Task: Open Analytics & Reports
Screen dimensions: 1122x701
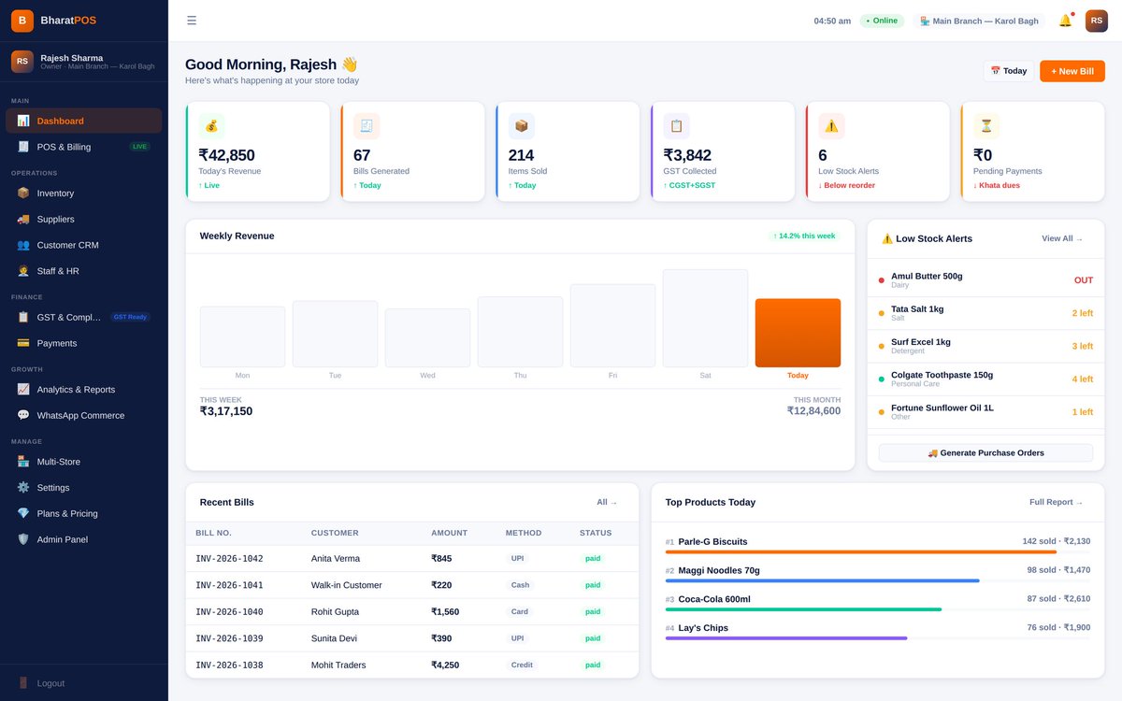Action: coord(84,390)
